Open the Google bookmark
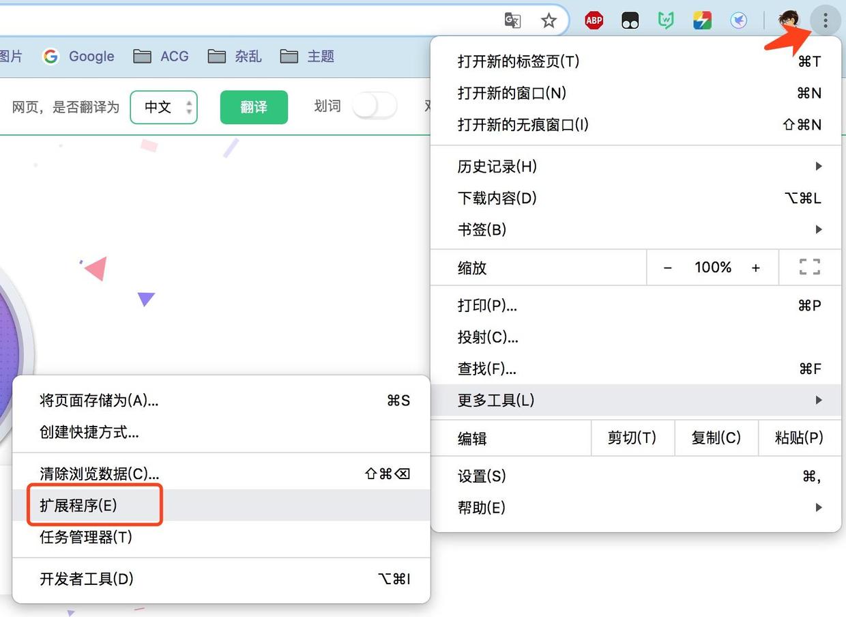846x617 pixels. [78, 57]
